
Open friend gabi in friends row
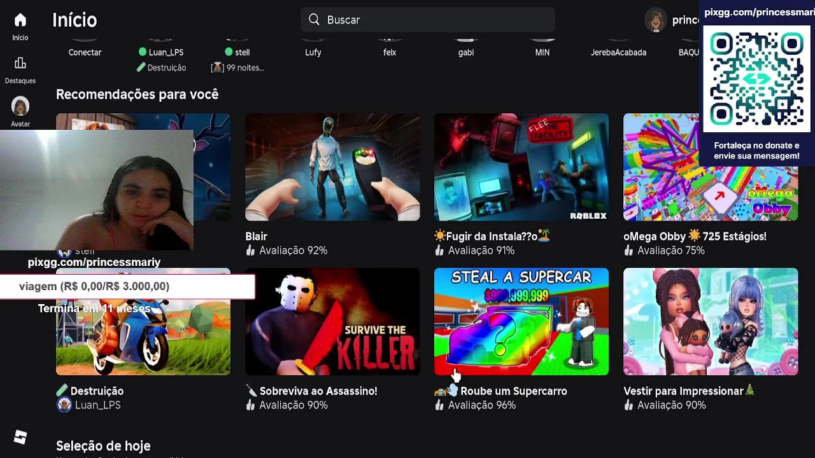point(466,52)
